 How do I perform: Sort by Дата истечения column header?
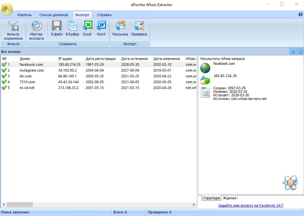click(x=136, y=59)
